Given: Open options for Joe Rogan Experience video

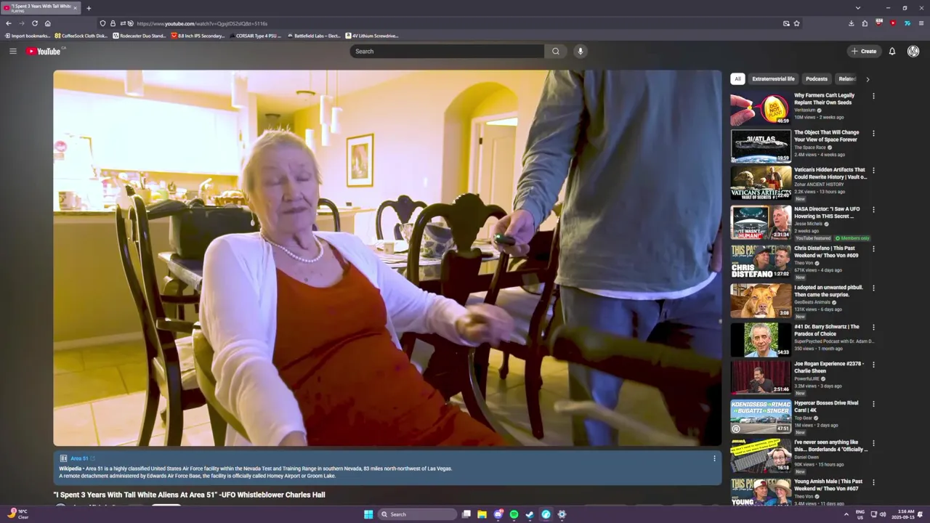Looking at the screenshot, I should pyautogui.click(x=873, y=365).
